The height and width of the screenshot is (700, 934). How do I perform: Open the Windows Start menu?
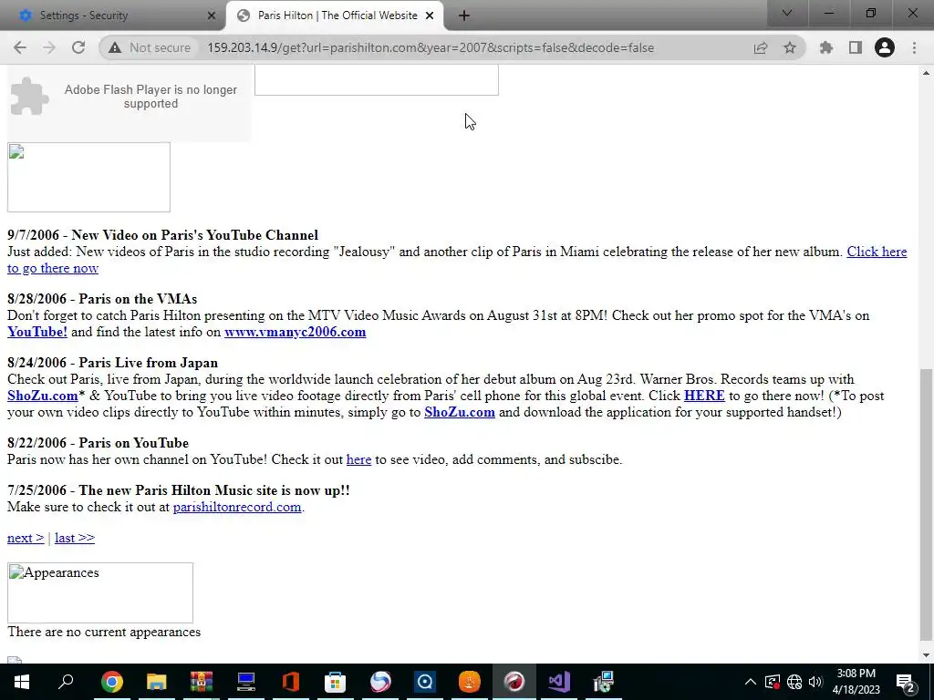[x=22, y=682]
